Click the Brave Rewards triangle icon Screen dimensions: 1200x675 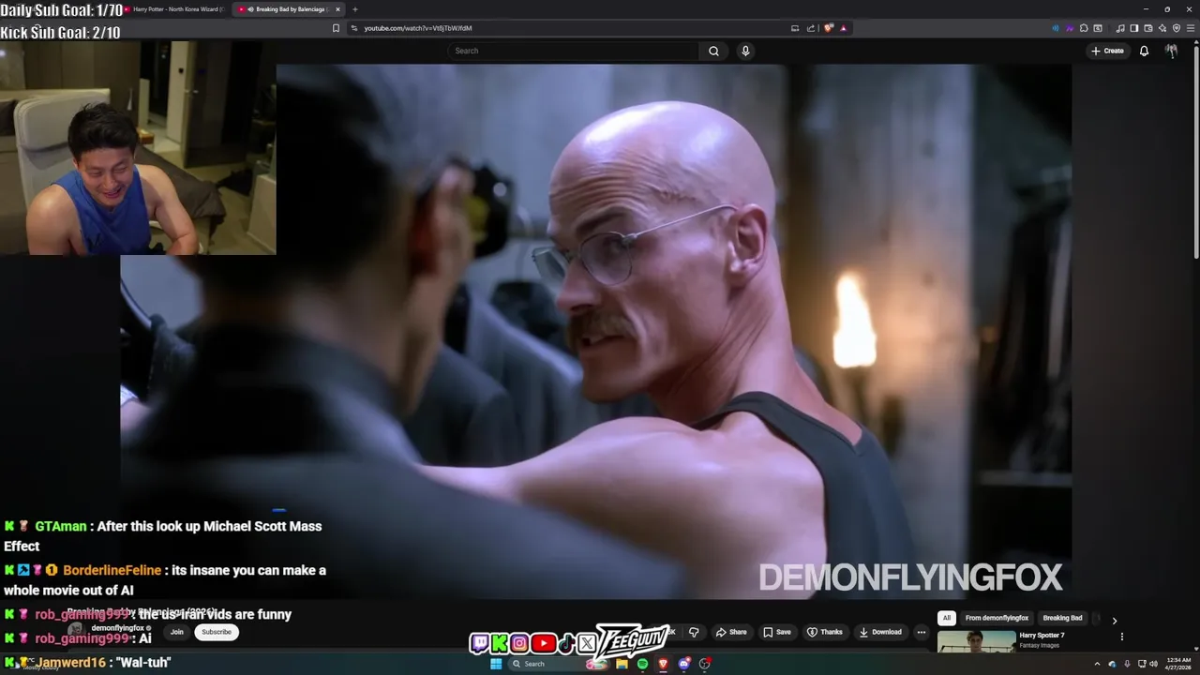click(x=843, y=28)
